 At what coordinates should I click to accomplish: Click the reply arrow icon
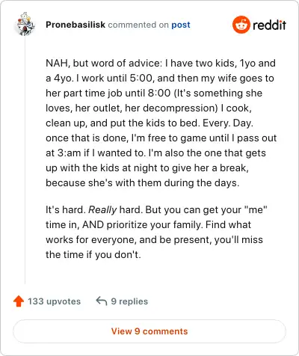pos(102,301)
